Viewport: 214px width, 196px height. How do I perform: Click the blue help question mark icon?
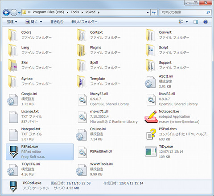pos(206,22)
